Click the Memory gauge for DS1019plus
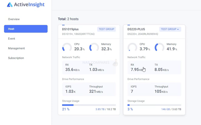This screenshot has width=201, height=125. [94, 47]
